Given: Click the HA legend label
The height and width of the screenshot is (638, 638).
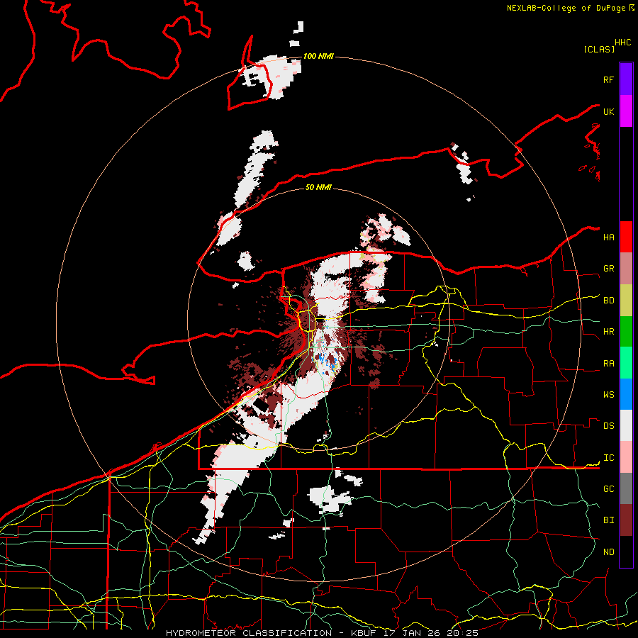Looking at the screenshot, I should tap(608, 237).
